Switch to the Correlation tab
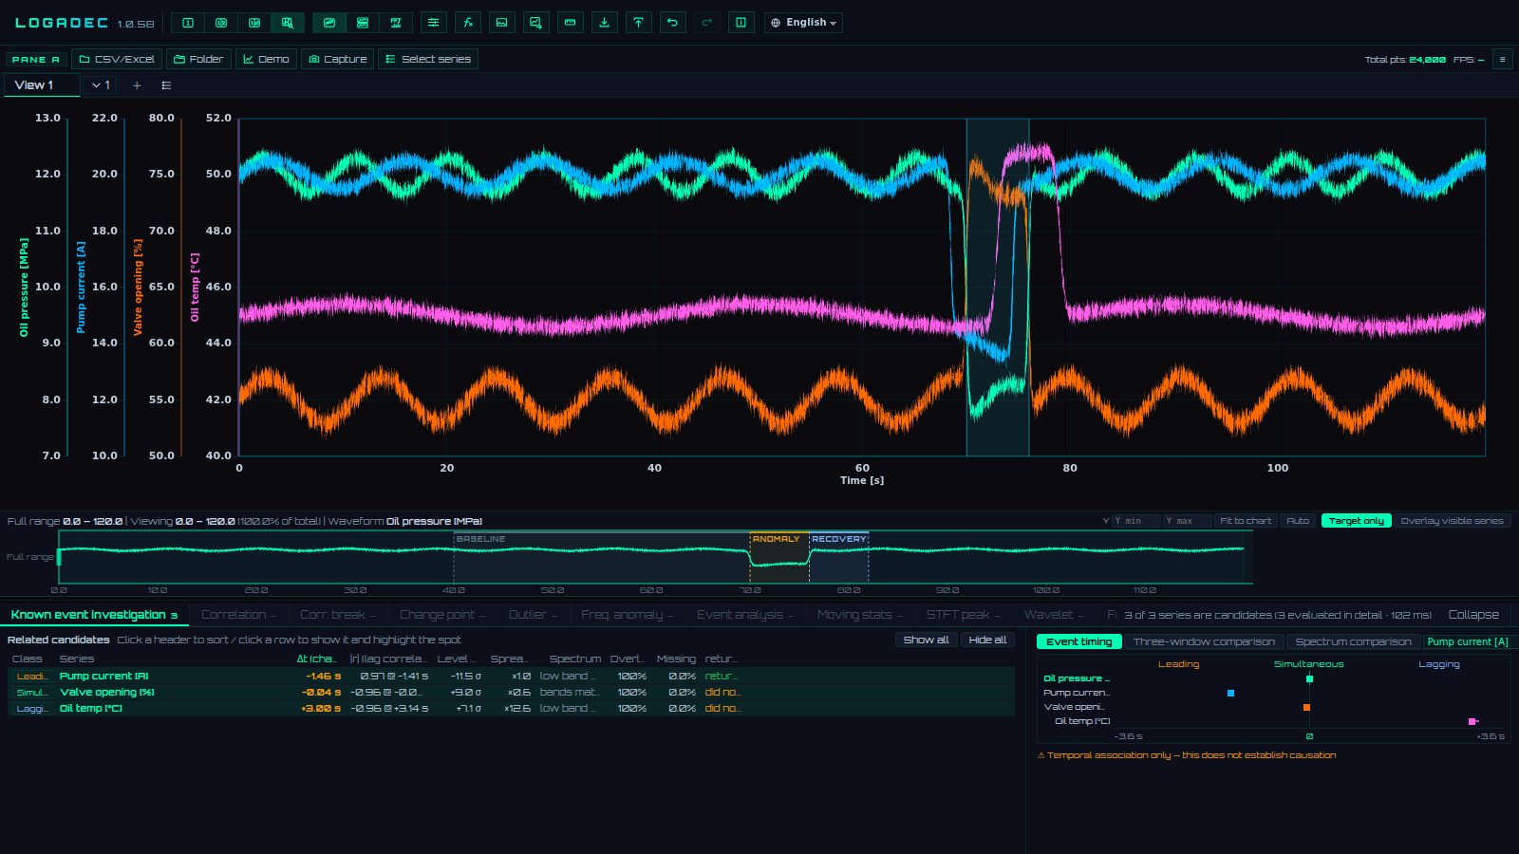This screenshot has width=1519, height=854. tap(238, 615)
